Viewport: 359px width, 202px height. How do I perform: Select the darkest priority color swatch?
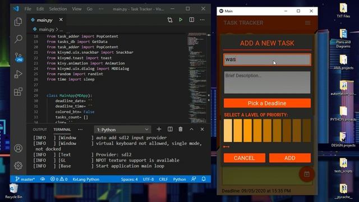pos(307,130)
